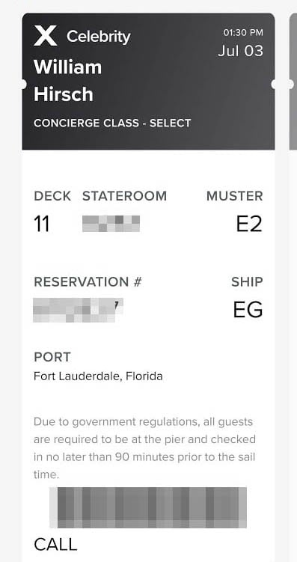Viewport: 297px width, 562px height.
Task: Tap the Ship heading label
Action: tap(247, 281)
